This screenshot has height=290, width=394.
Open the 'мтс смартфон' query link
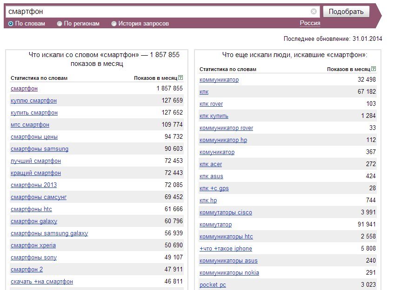coord(30,124)
